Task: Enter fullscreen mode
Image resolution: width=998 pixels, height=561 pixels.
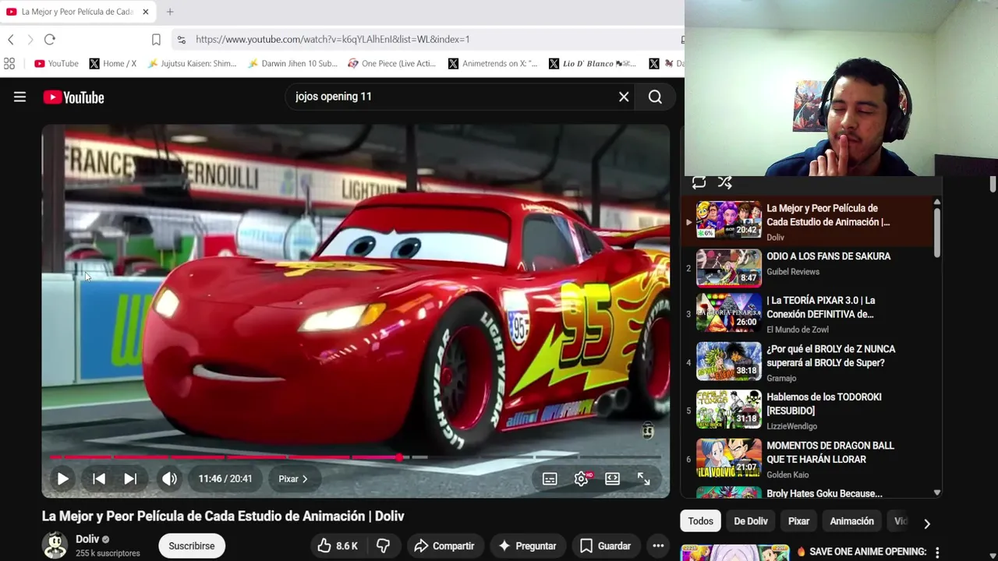Action: [643, 478]
